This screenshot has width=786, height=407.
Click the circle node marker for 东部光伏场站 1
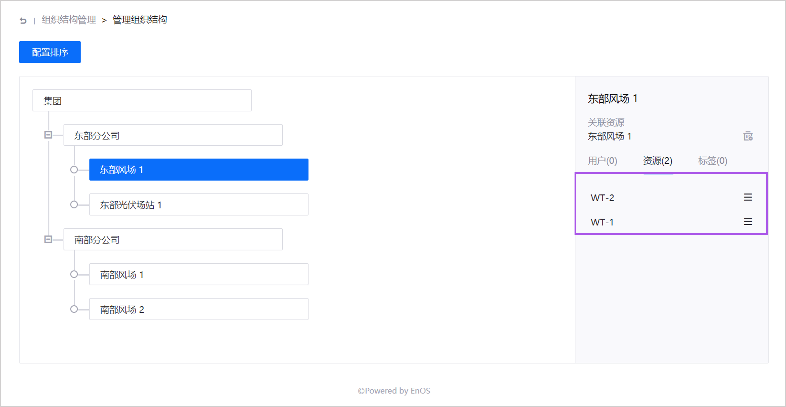point(74,205)
